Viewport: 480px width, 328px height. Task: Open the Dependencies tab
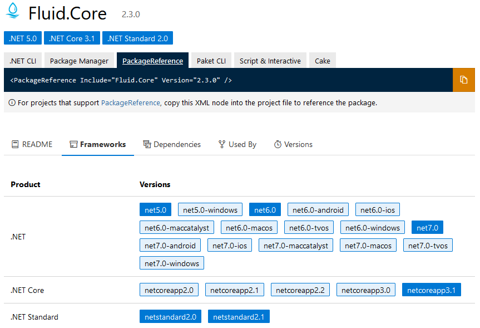click(x=172, y=144)
